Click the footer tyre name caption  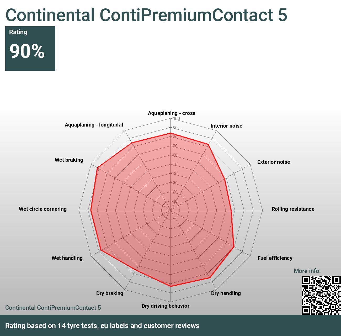point(53,308)
